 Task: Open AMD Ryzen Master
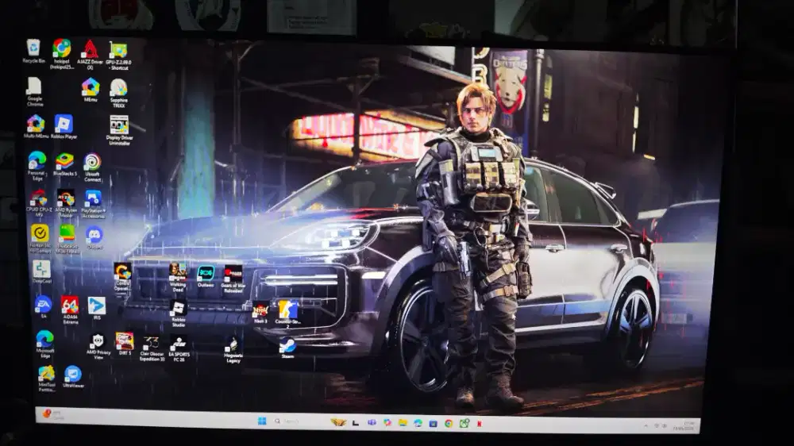click(66, 203)
